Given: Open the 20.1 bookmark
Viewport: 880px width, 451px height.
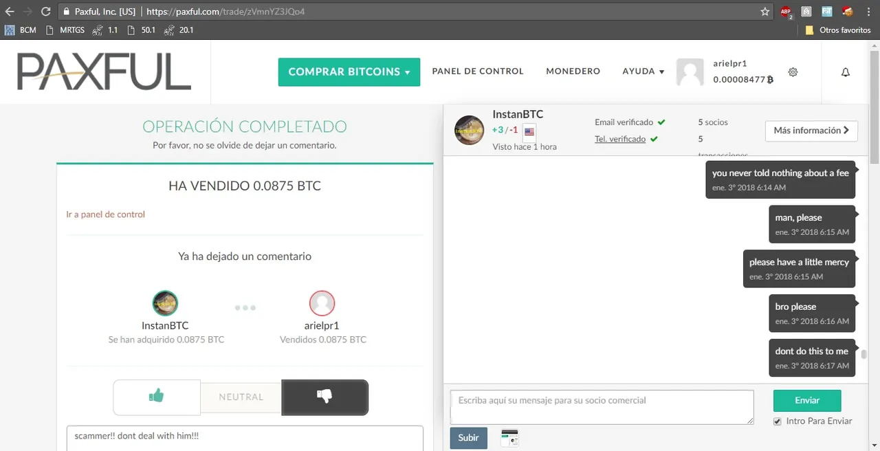Looking at the screenshot, I should point(179,30).
